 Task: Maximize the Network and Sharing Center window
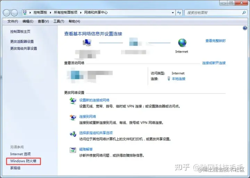point(231,3)
